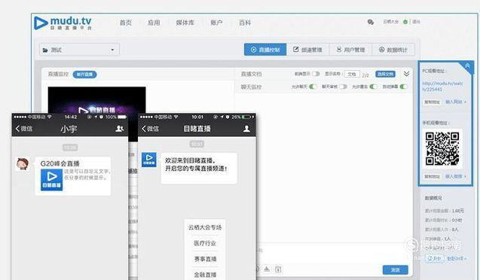Click the chat bubbles icon in header

tap(371, 22)
